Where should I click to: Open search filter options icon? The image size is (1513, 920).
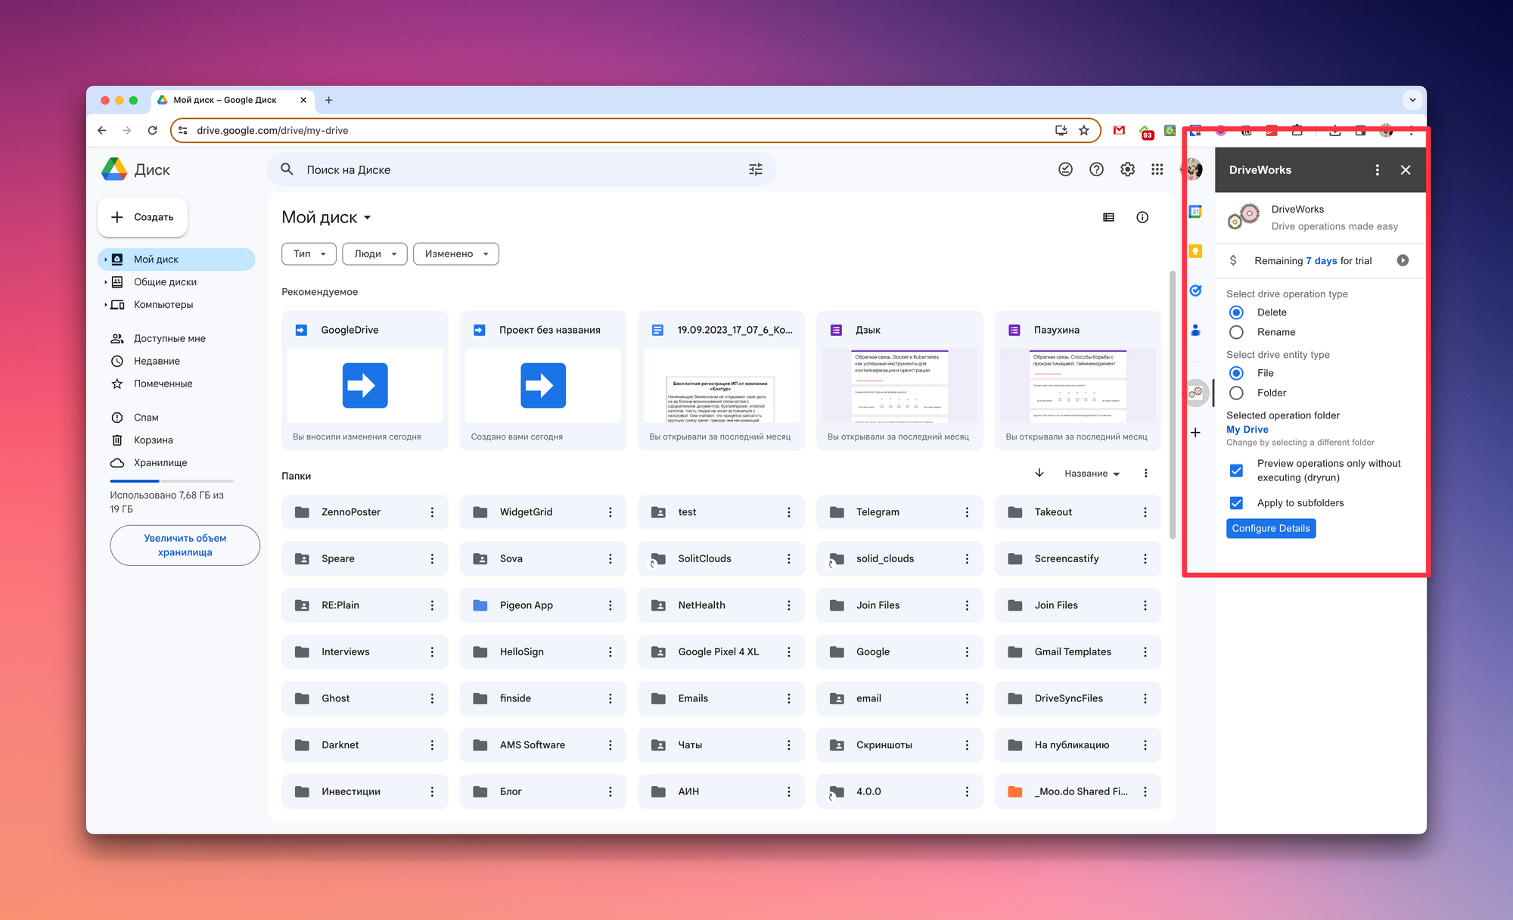(x=755, y=169)
